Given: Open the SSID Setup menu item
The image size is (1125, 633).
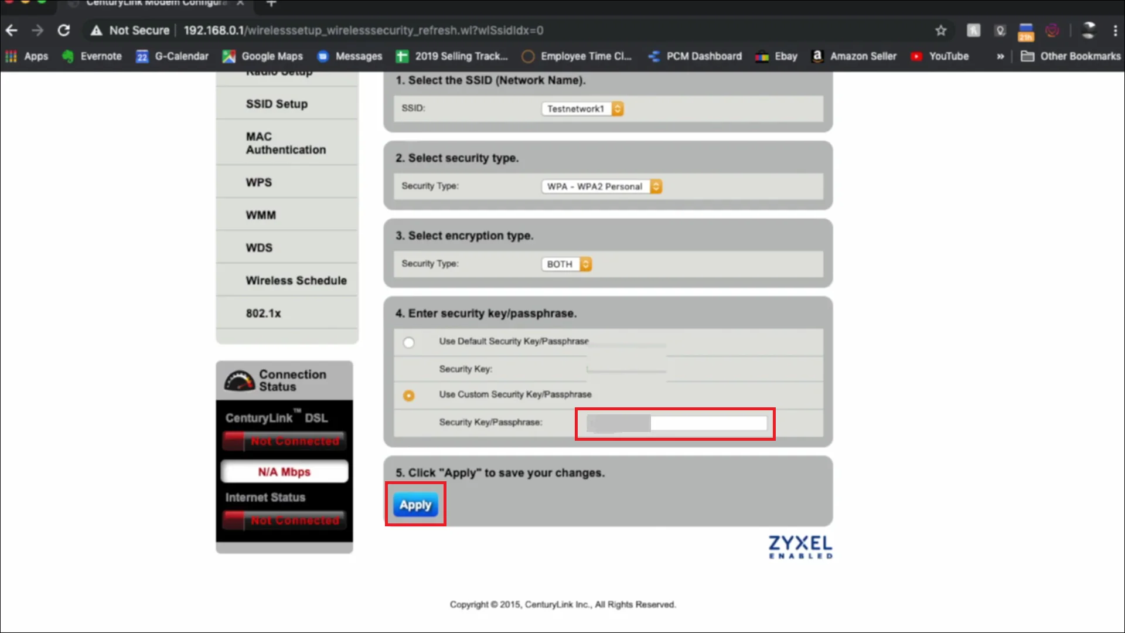Looking at the screenshot, I should pyautogui.click(x=277, y=104).
